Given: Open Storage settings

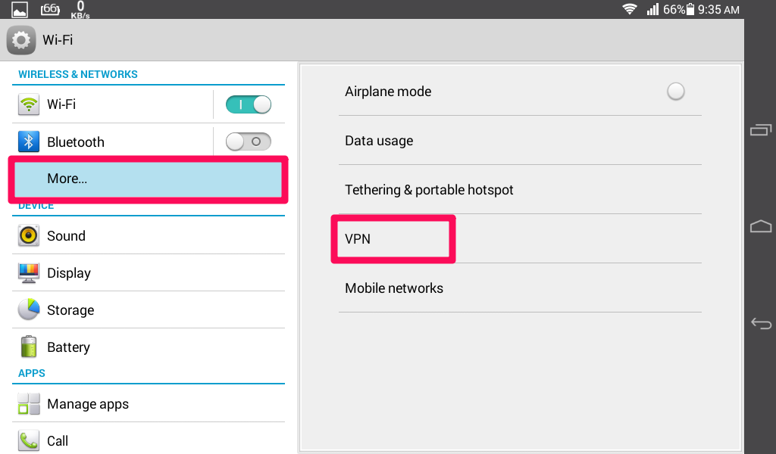Looking at the screenshot, I should point(149,309).
